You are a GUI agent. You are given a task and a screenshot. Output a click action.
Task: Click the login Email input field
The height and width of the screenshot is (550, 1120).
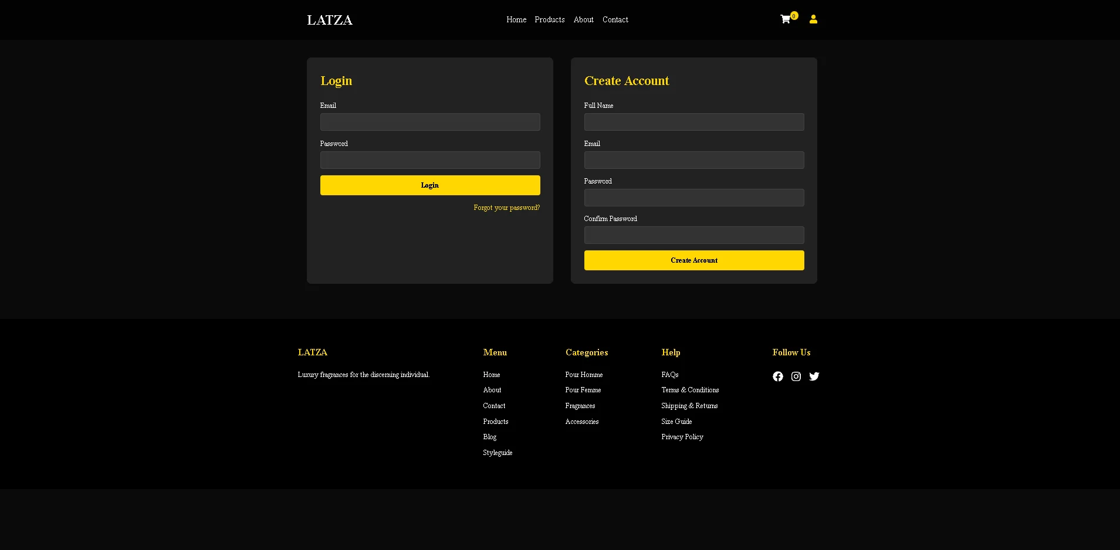pos(429,121)
